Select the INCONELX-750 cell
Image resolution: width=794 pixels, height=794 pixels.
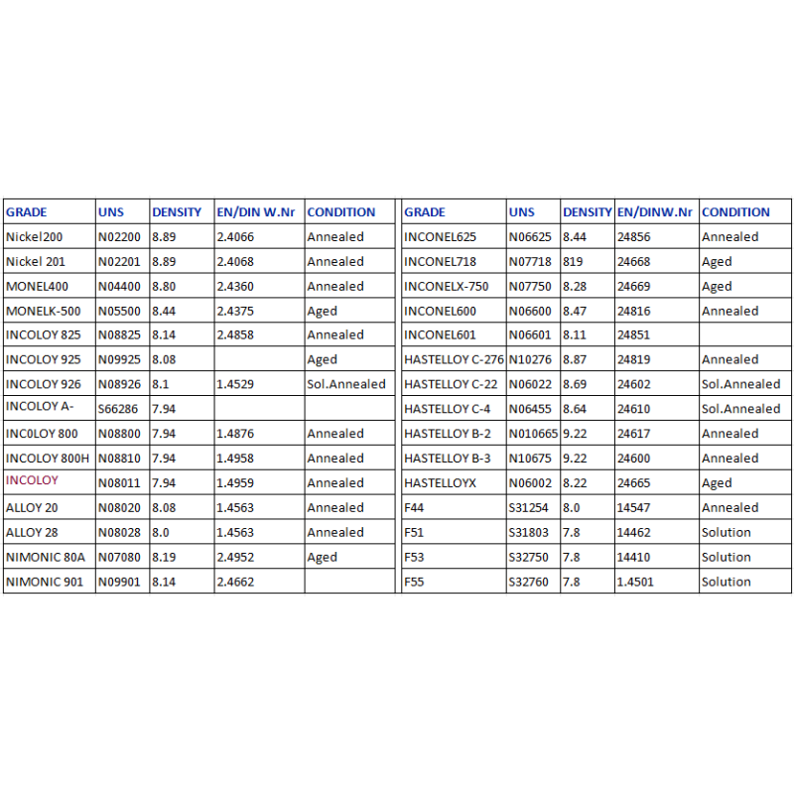point(454,286)
